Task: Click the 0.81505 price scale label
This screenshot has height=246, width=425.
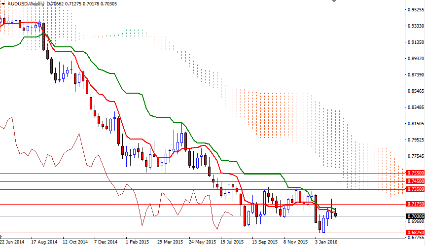Action: 416,124
